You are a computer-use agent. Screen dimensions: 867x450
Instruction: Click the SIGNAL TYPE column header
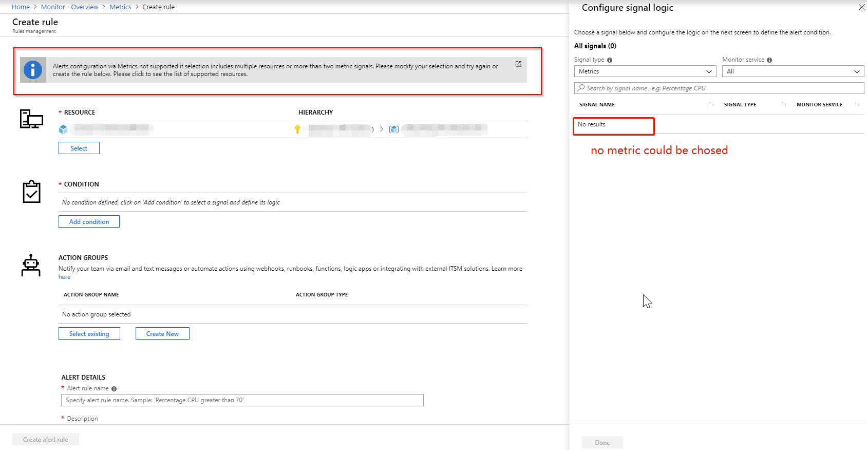740,105
